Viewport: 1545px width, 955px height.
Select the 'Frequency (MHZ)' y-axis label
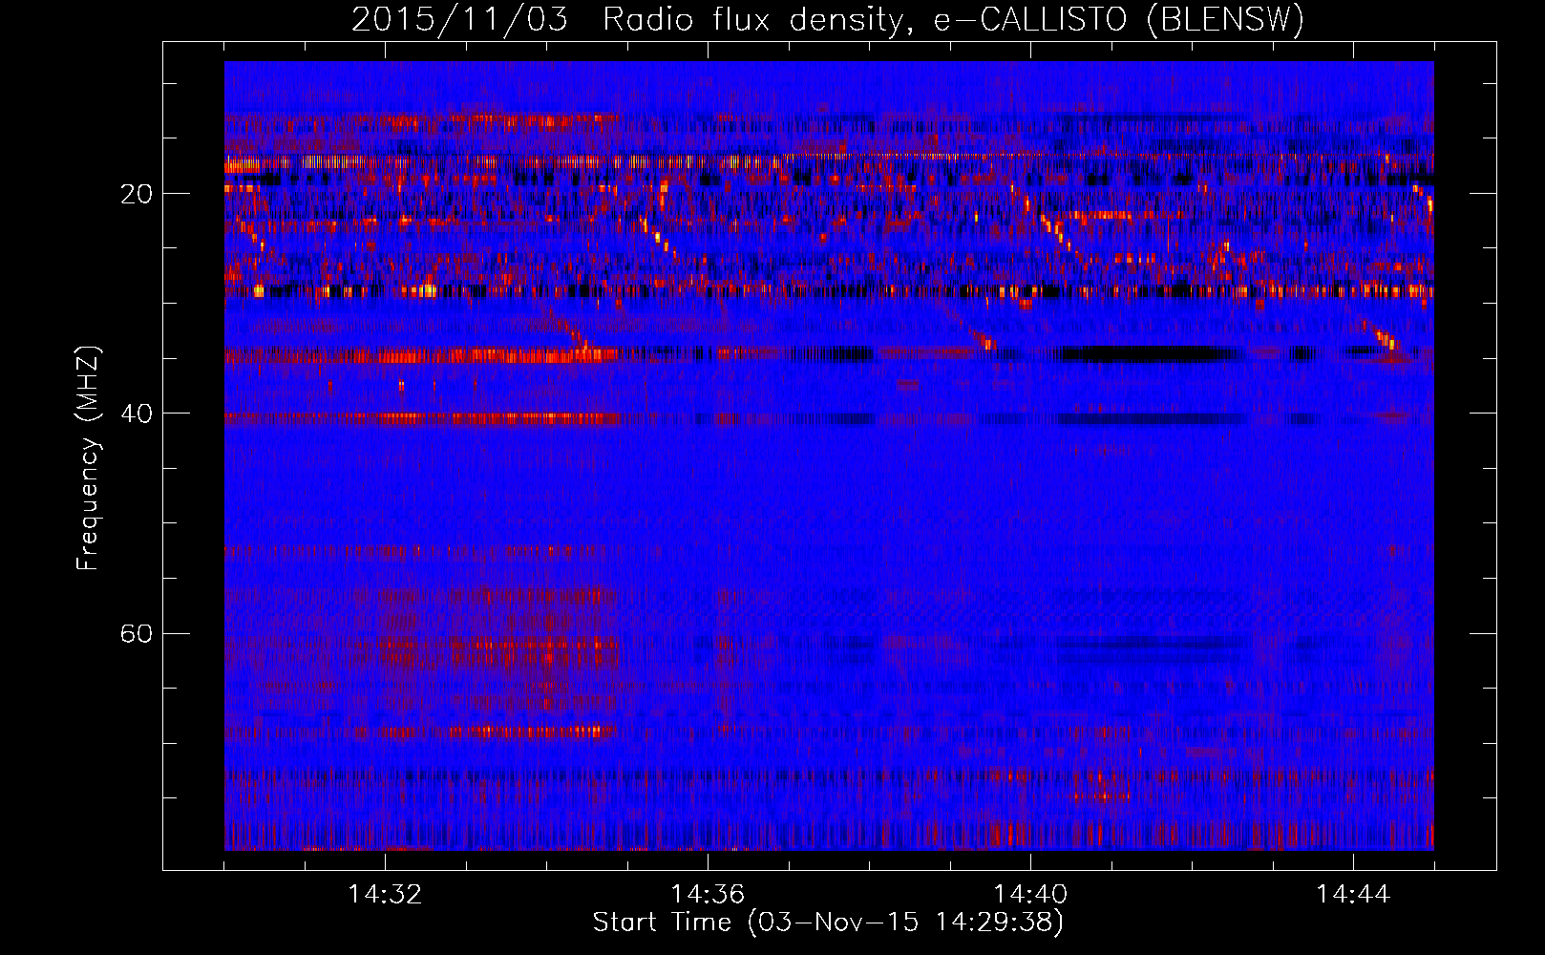click(x=88, y=458)
